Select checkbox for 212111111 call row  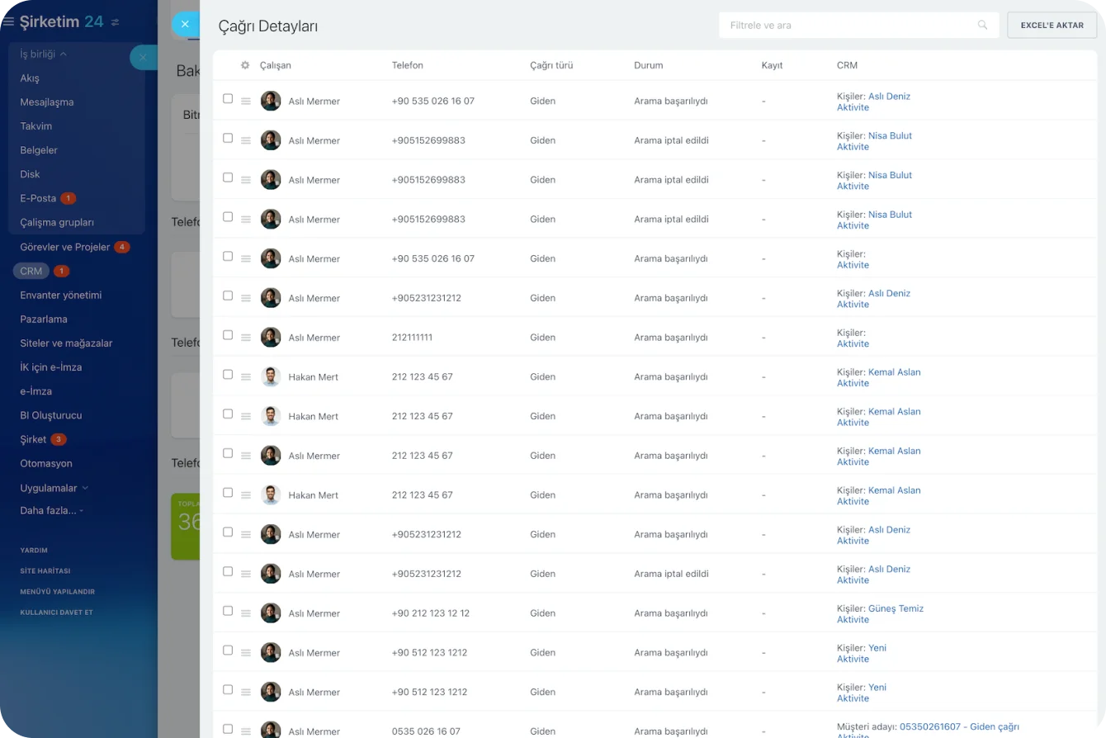pos(228,335)
